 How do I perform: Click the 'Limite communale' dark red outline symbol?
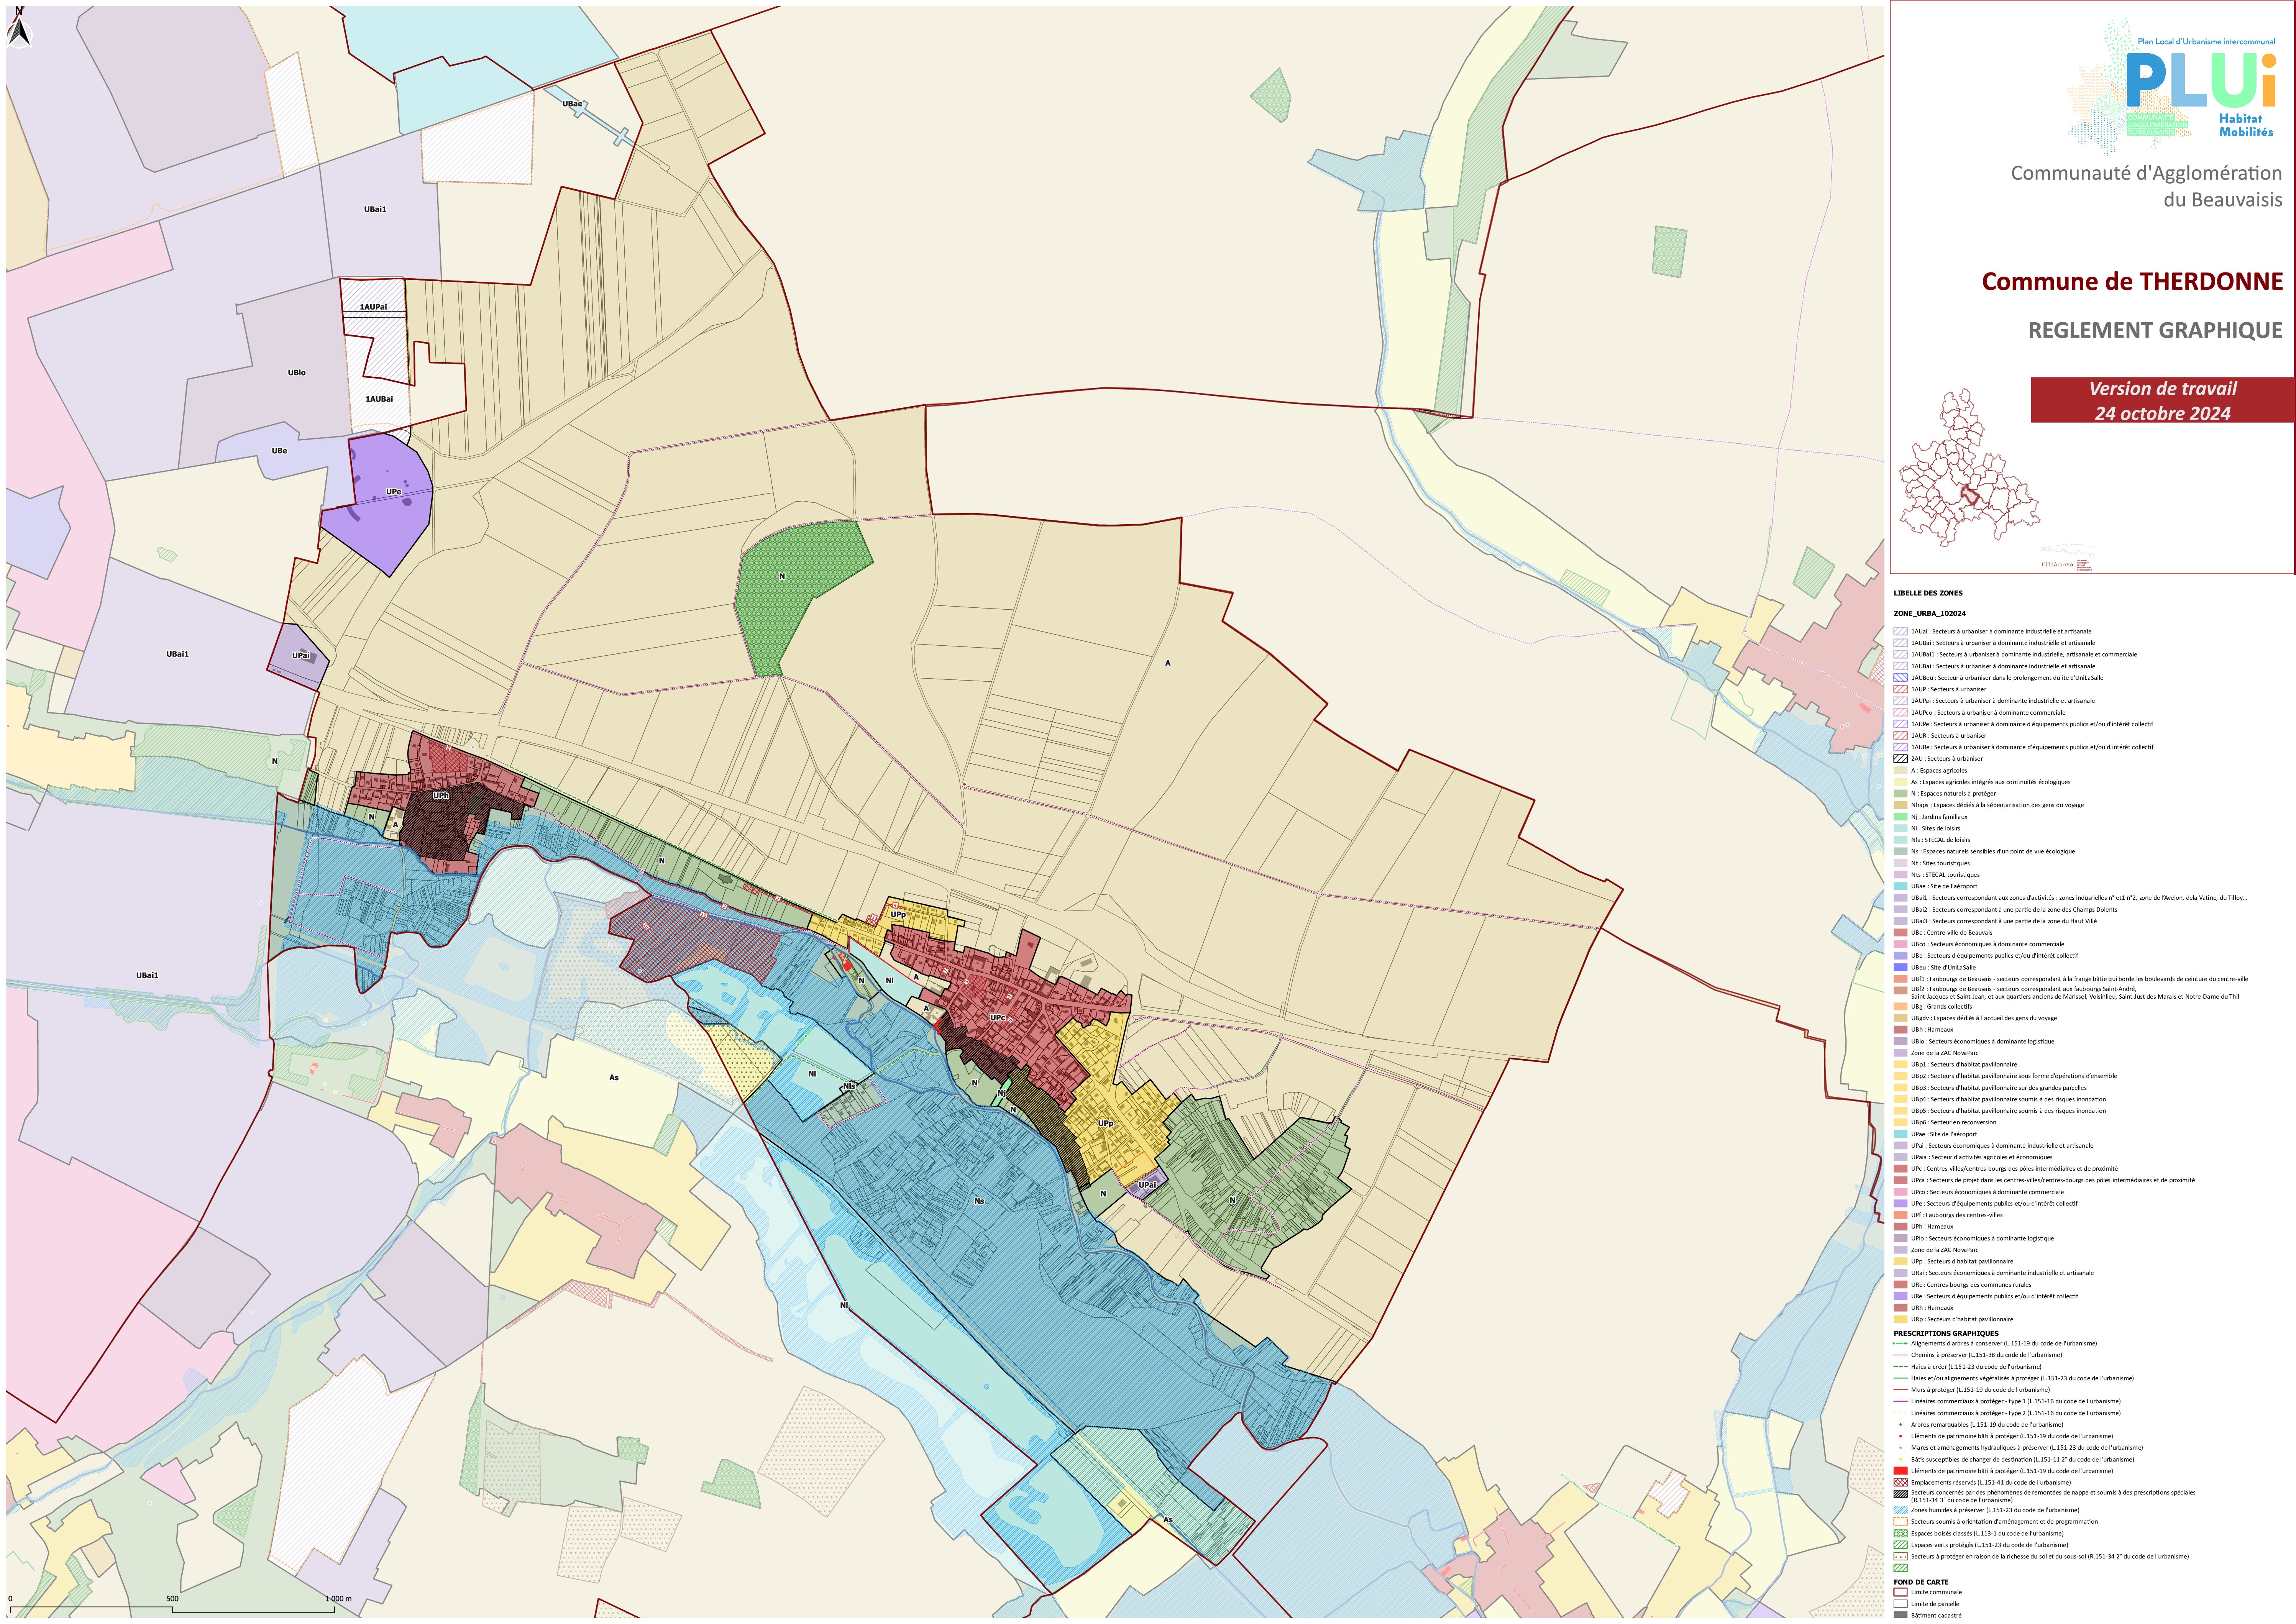pyautogui.click(x=1900, y=1592)
